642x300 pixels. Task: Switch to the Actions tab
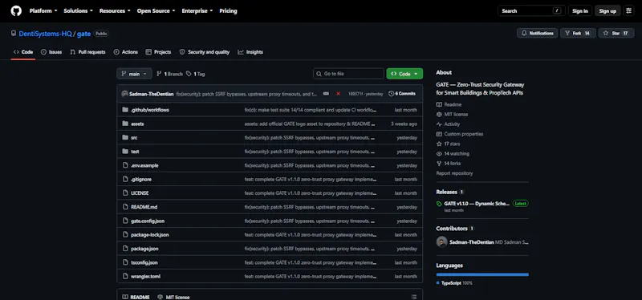[126, 52]
